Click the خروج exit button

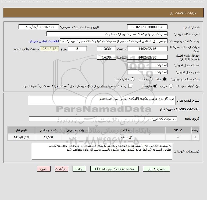point(44,169)
